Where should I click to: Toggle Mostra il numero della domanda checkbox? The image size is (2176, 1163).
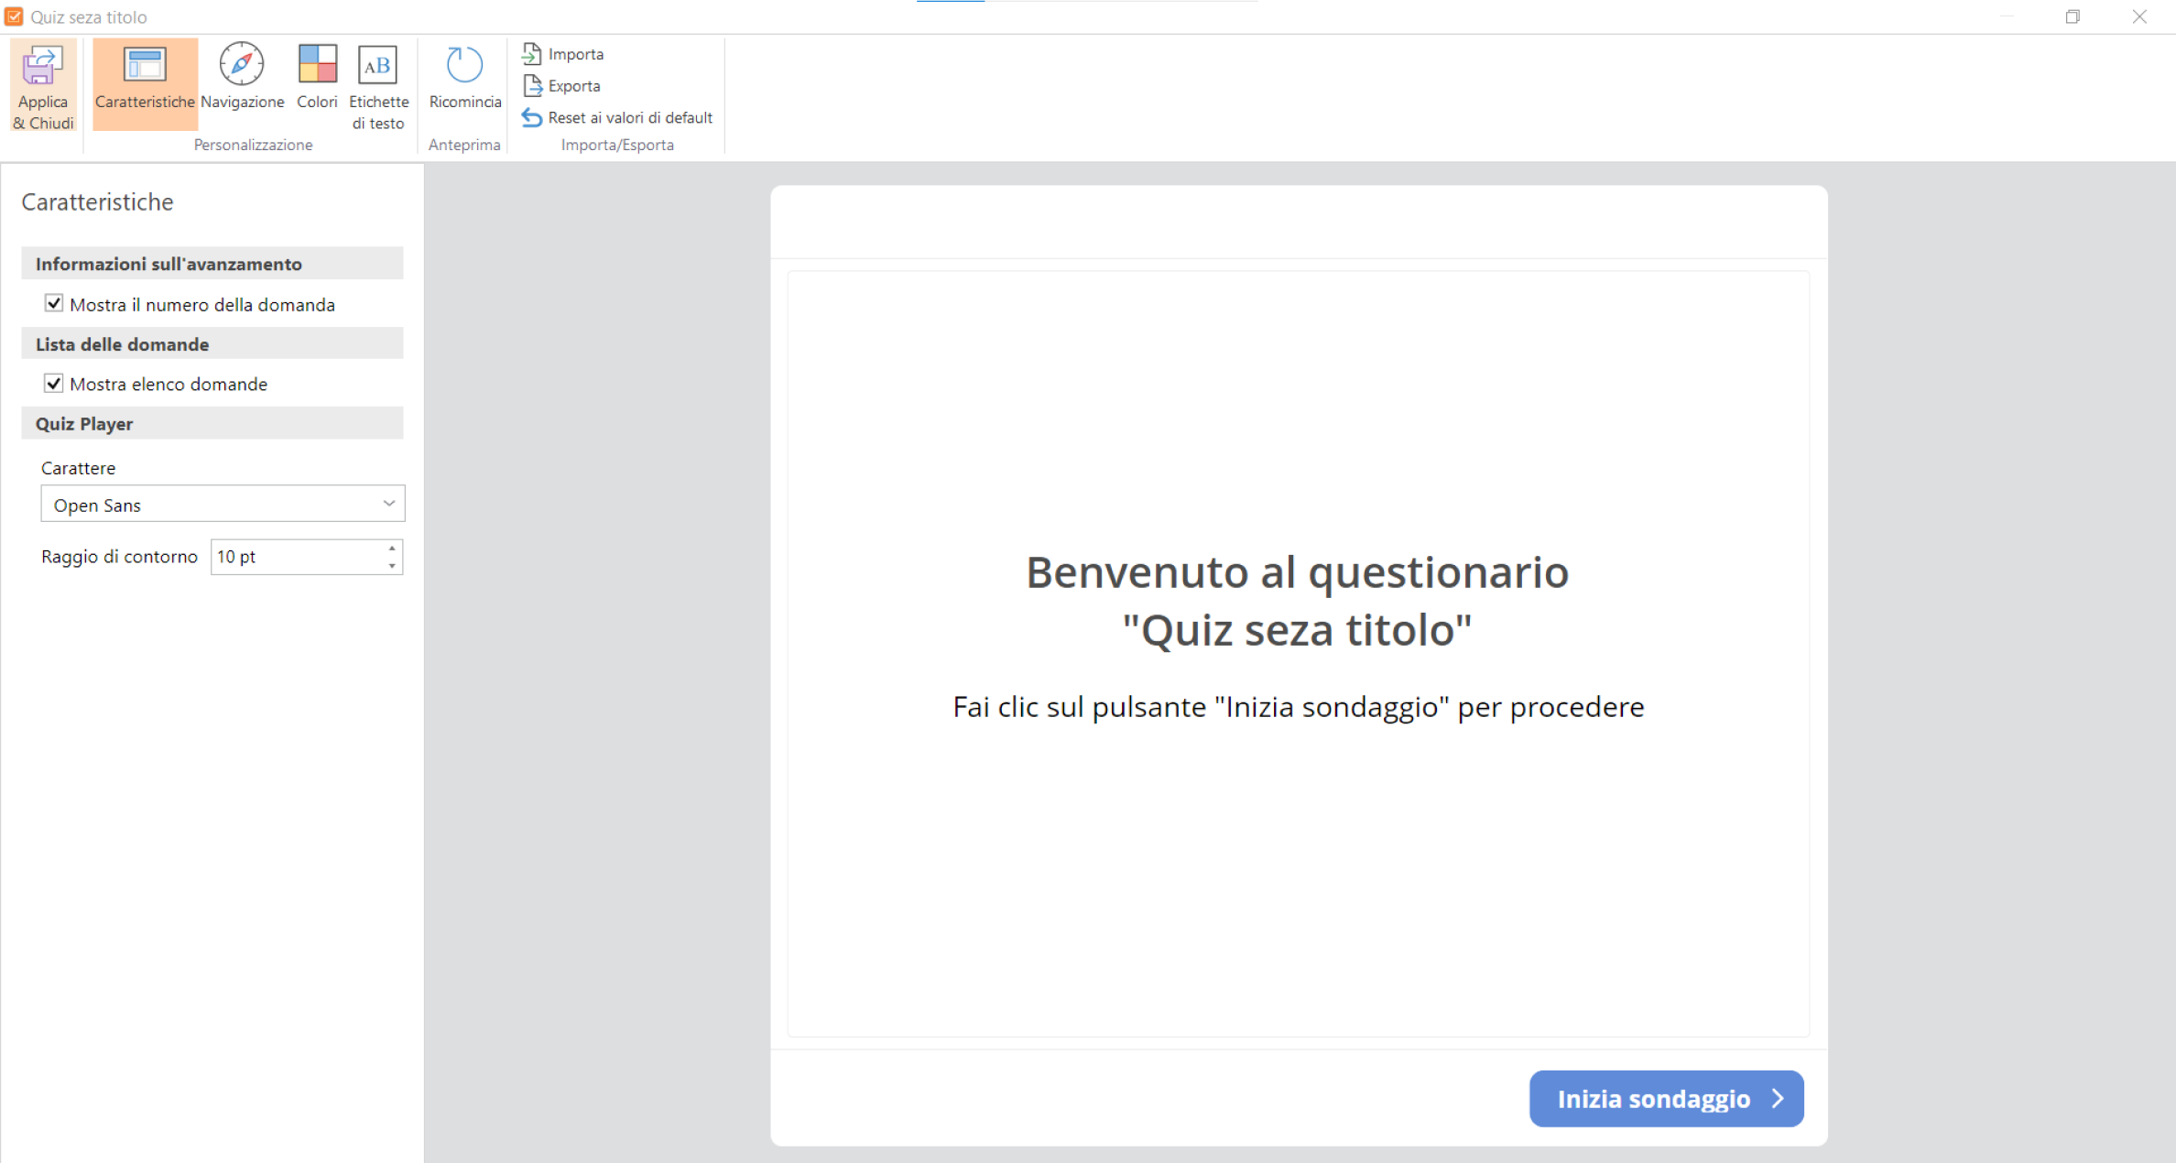[54, 303]
